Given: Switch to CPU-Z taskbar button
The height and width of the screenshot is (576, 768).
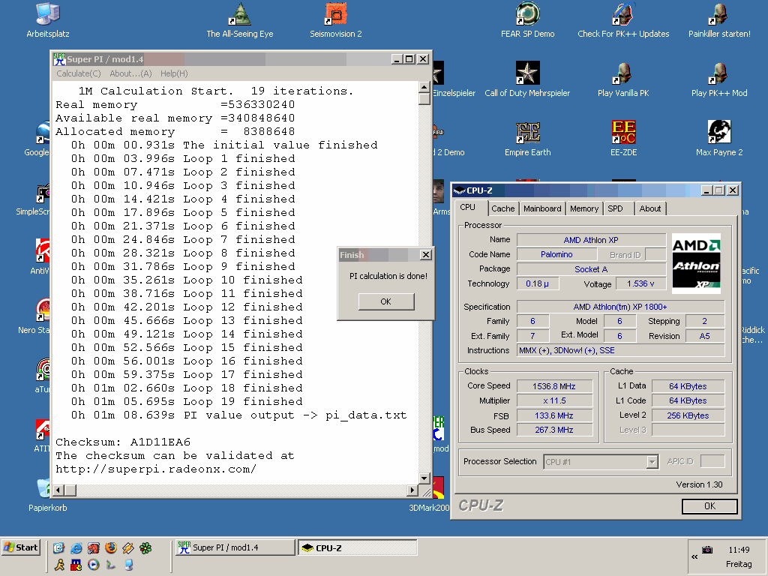Looking at the screenshot, I should (358, 547).
